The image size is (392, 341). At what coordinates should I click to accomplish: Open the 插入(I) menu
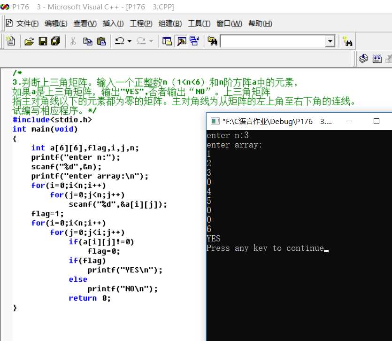click(113, 23)
